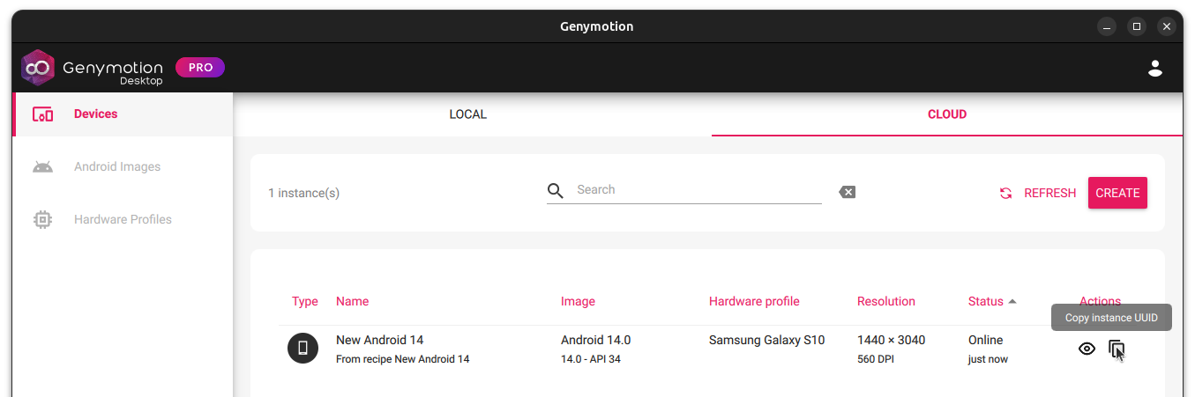The width and height of the screenshot is (1195, 397).
Task: Click the PRO badge
Action: [x=200, y=68]
